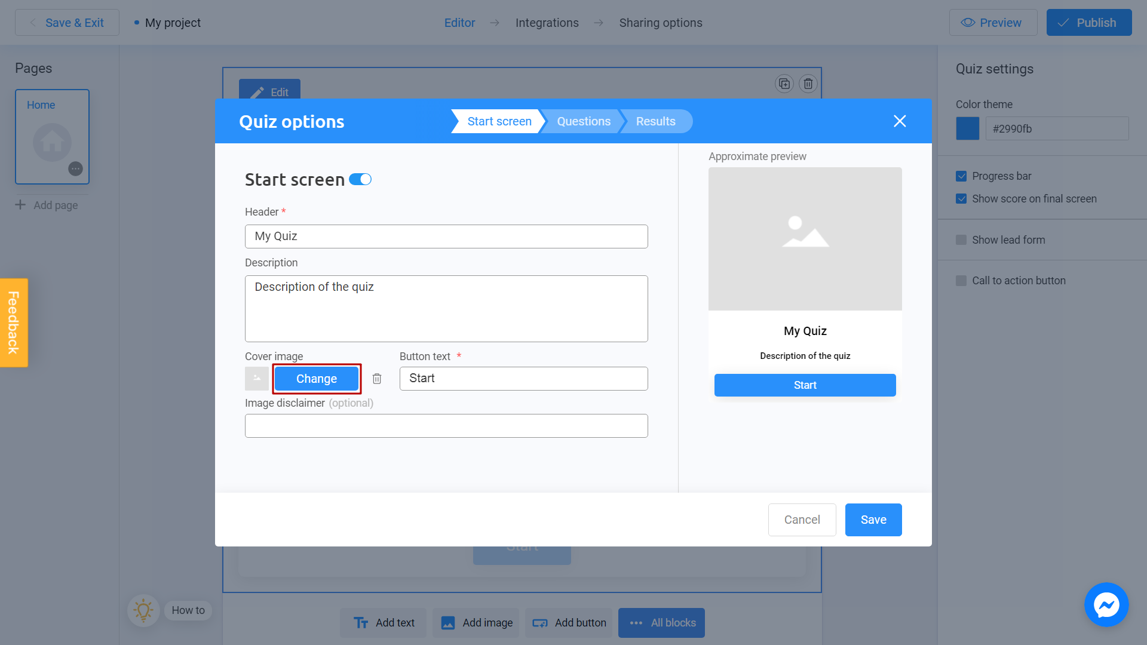Open the orange Feedback side tab
Image resolution: width=1147 pixels, height=645 pixels.
tap(14, 322)
